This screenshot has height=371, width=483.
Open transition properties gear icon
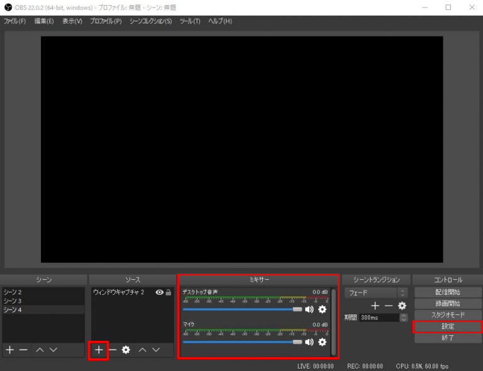point(402,306)
